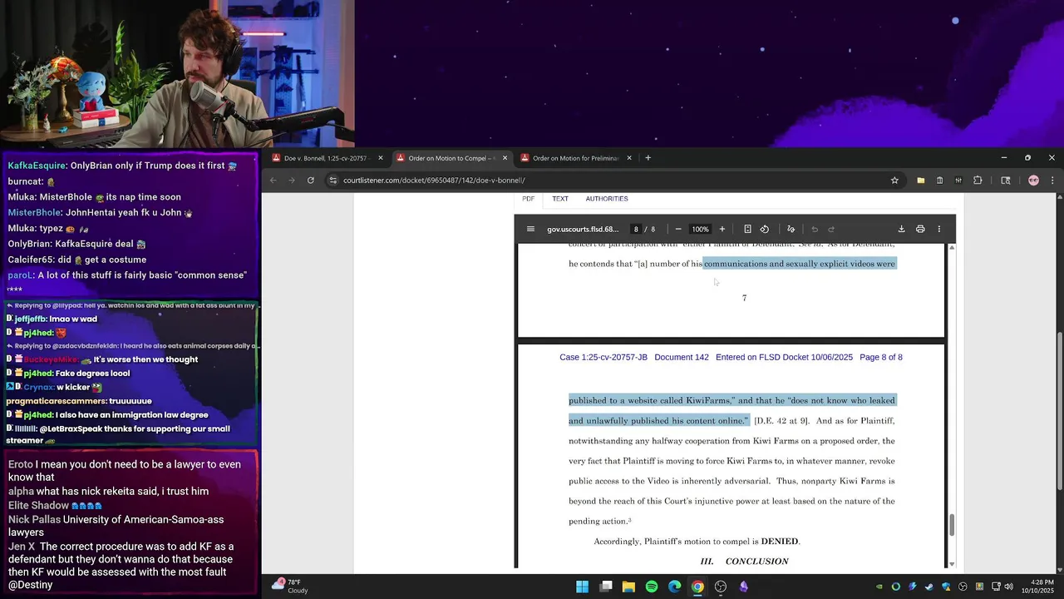This screenshot has width=1064, height=599.
Task: Go back in browser history
Action: (x=273, y=180)
